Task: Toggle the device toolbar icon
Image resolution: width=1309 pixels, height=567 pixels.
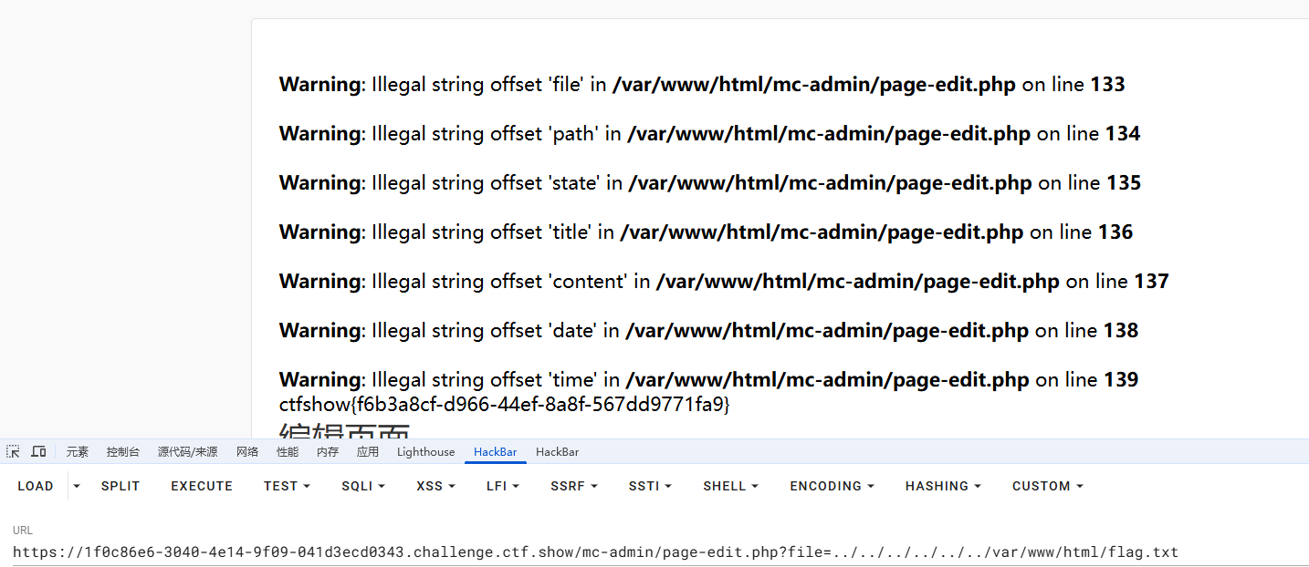Action: (38, 452)
